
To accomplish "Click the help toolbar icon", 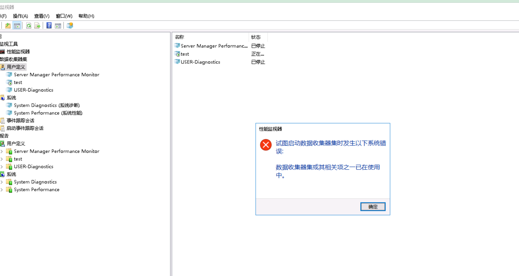I will pos(49,25).
